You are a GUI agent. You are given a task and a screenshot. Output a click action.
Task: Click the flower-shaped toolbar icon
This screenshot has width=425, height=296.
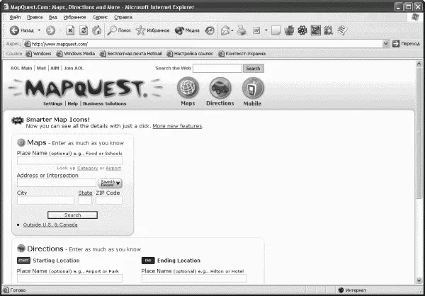tap(302, 30)
